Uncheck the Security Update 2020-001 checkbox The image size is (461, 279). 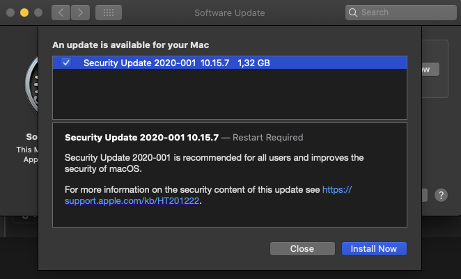pos(66,63)
